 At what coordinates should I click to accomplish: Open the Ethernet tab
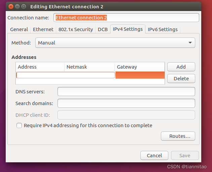43,29
